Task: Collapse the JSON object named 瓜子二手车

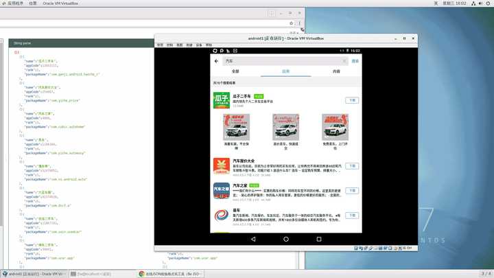Action: coord(21,57)
